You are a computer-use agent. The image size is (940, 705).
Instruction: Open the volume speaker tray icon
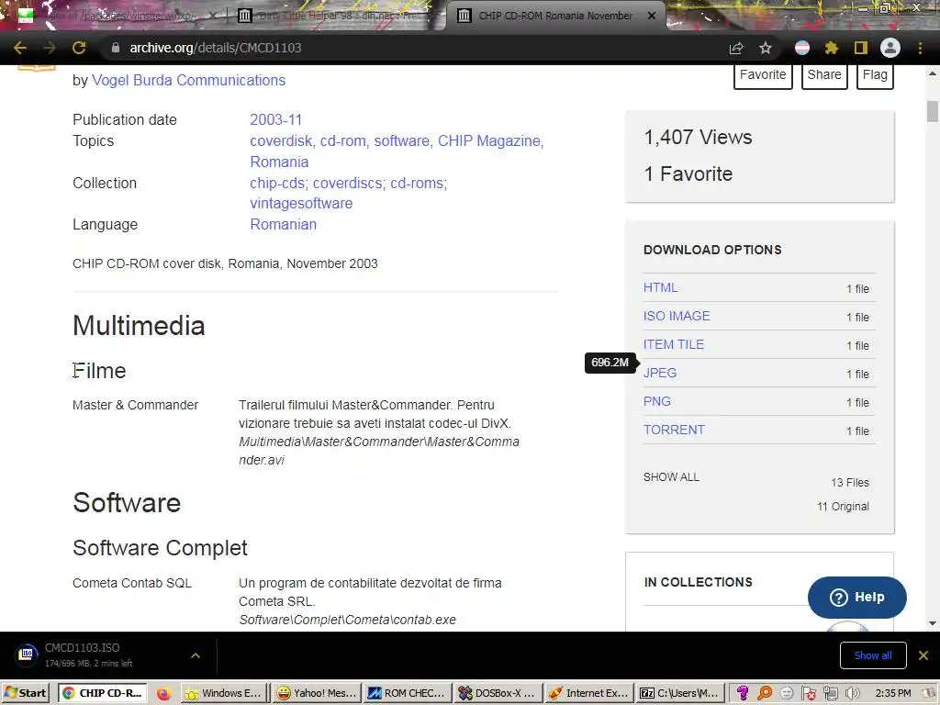point(853,694)
